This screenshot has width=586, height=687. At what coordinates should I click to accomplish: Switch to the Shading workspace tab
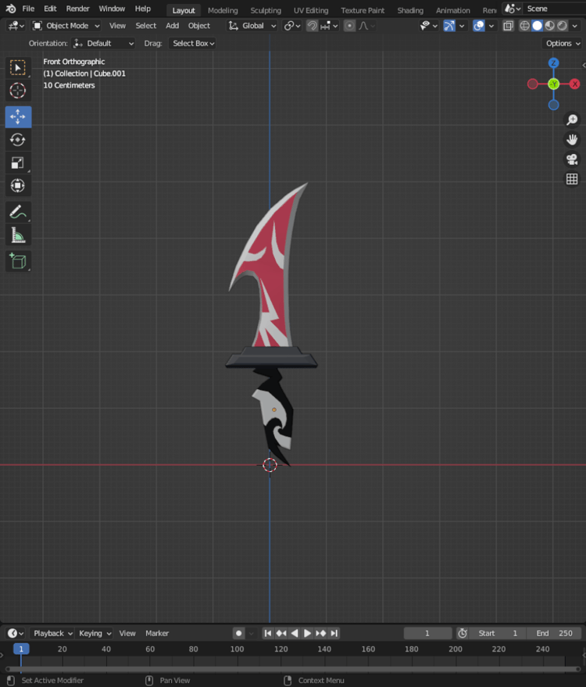[410, 10]
